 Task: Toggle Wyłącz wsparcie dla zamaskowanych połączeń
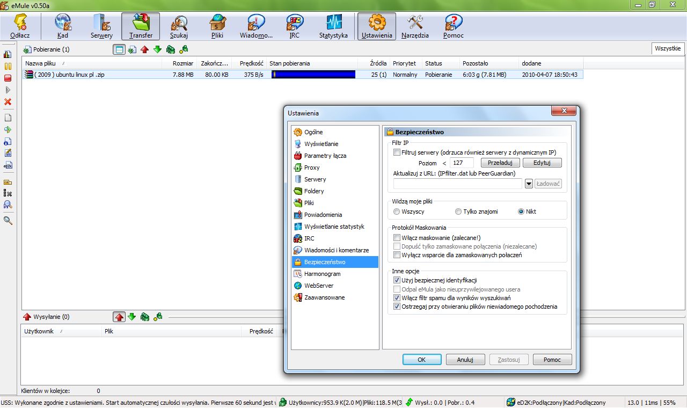click(397, 255)
